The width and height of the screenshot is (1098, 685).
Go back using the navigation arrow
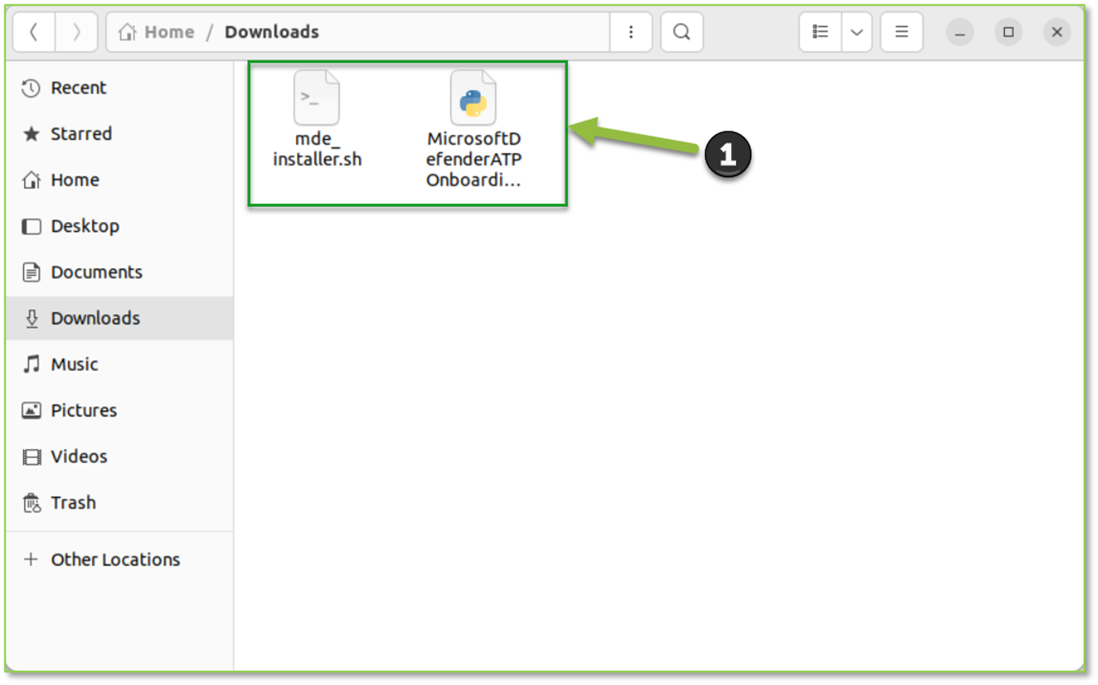[34, 32]
